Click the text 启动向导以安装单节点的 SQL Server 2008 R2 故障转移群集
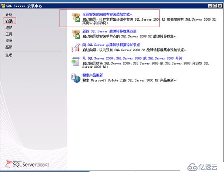The height and width of the screenshot is (172, 224). [129, 37]
